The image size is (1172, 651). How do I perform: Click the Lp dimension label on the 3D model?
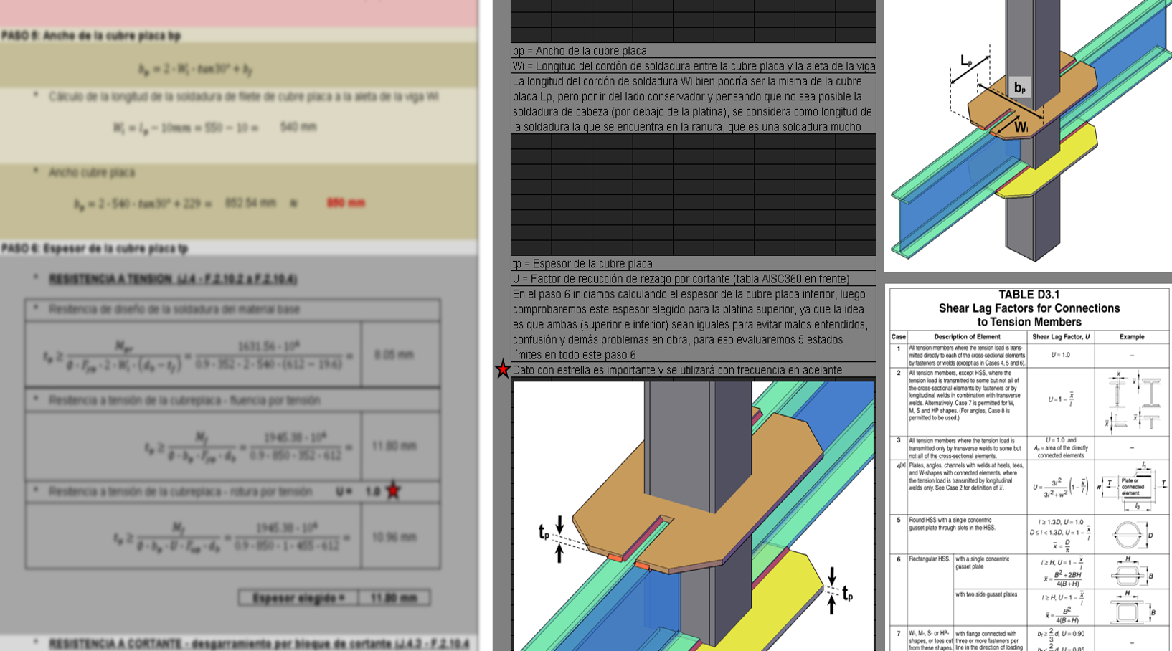[x=965, y=62]
